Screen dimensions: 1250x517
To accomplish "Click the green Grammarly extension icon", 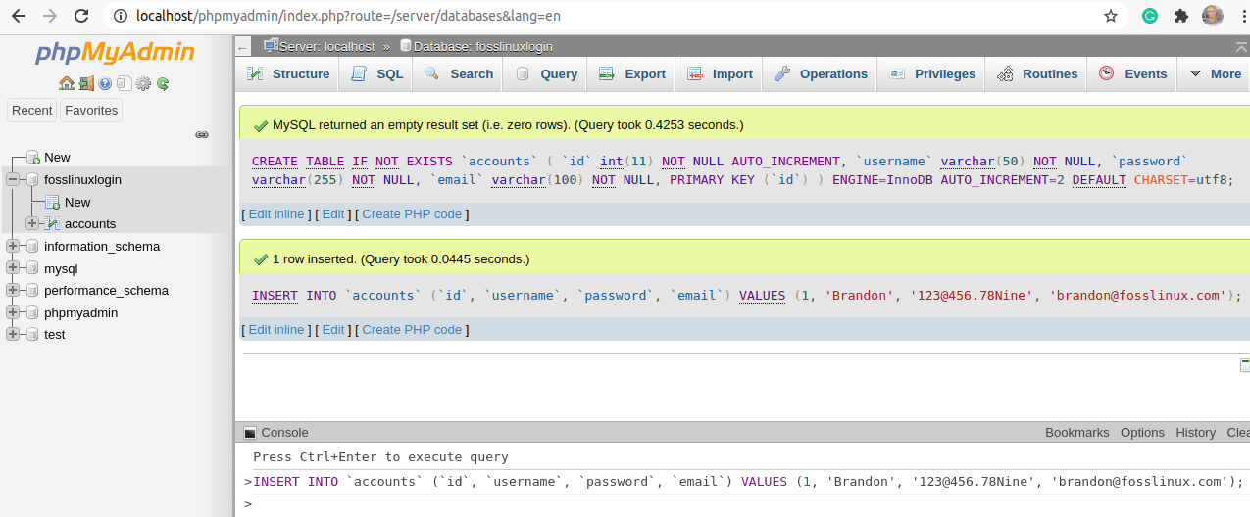I will tap(1150, 16).
